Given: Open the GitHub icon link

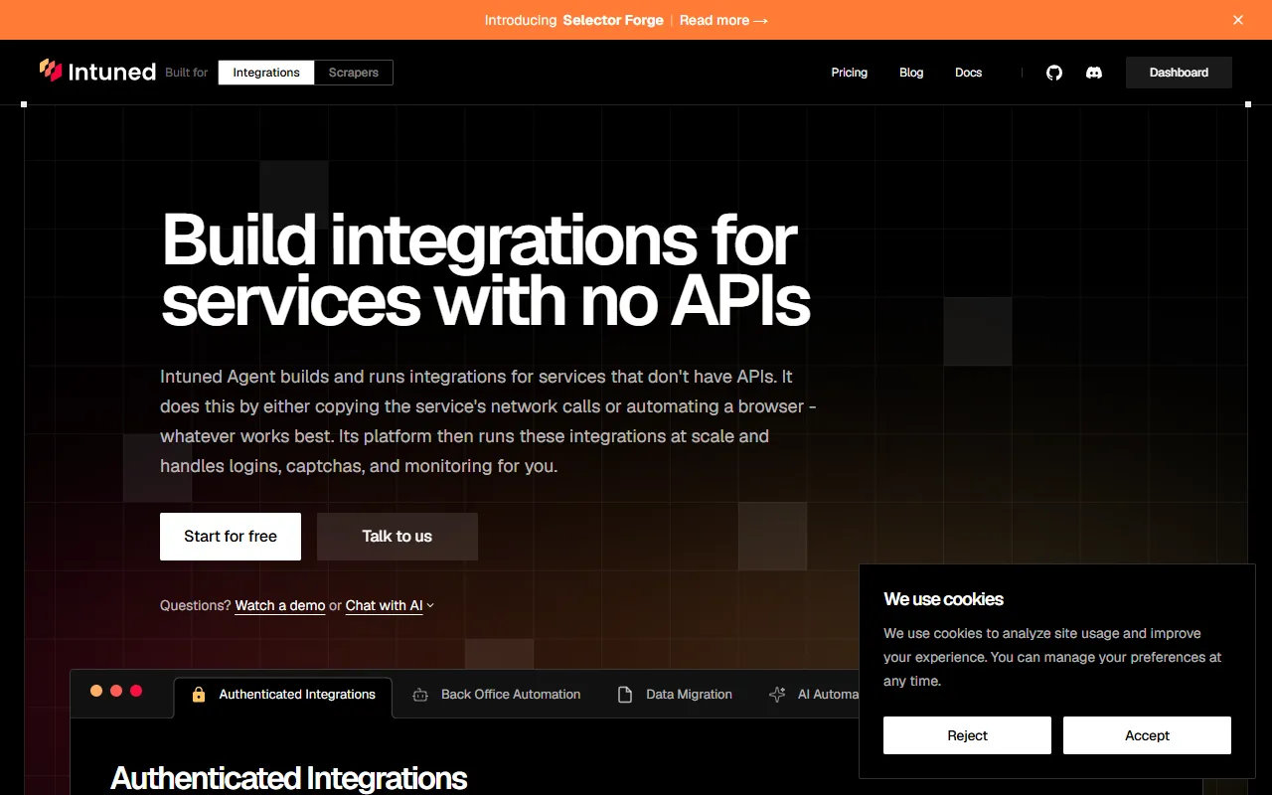Looking at the screenshot, I should coord(1054,73).
